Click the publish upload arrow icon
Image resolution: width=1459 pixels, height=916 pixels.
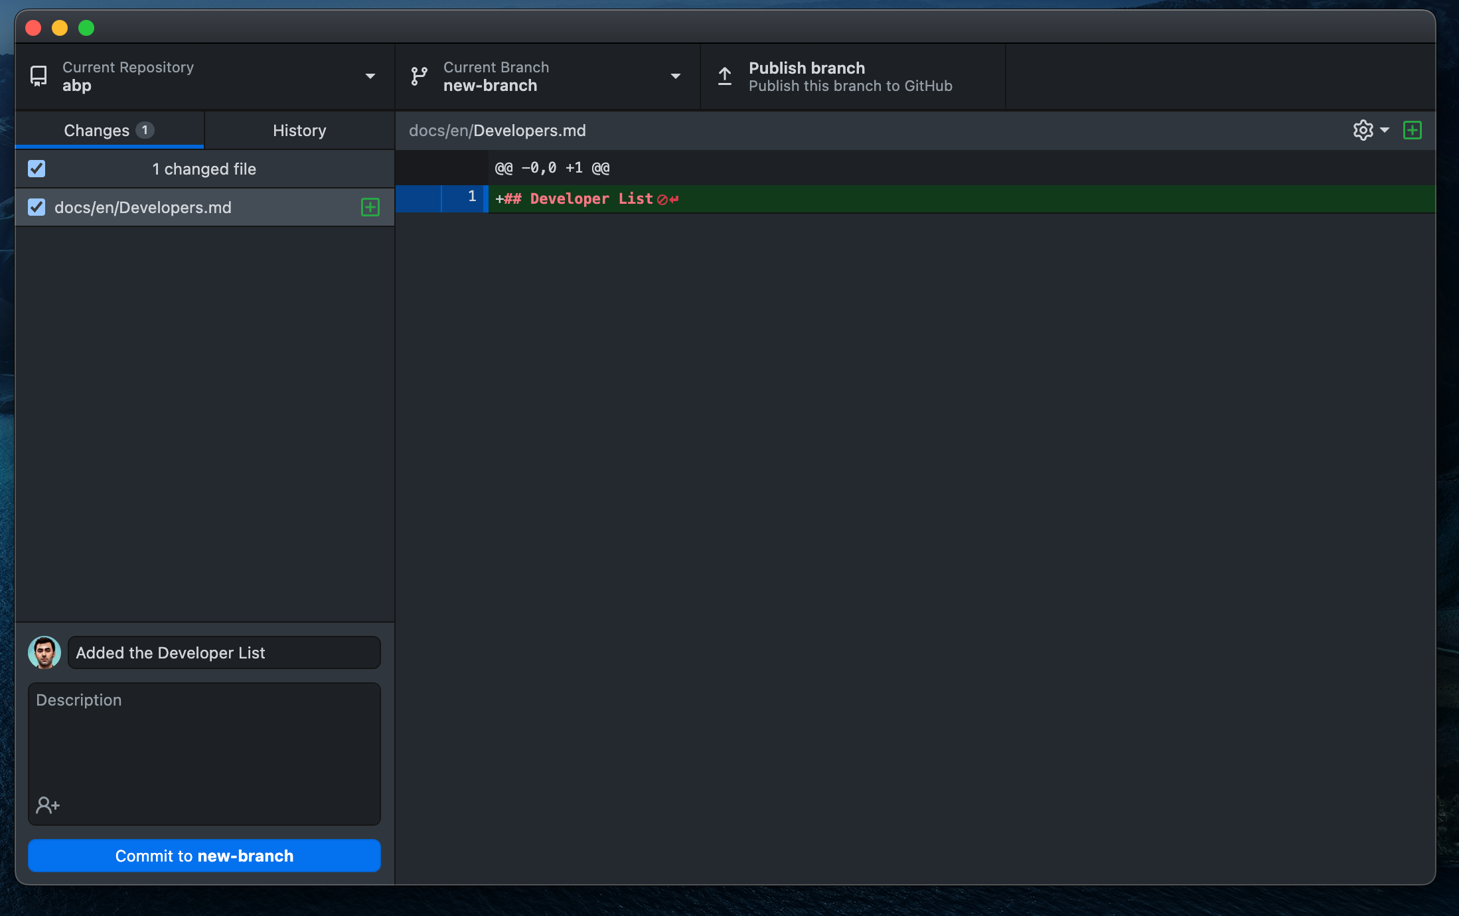tap(725, 76)
